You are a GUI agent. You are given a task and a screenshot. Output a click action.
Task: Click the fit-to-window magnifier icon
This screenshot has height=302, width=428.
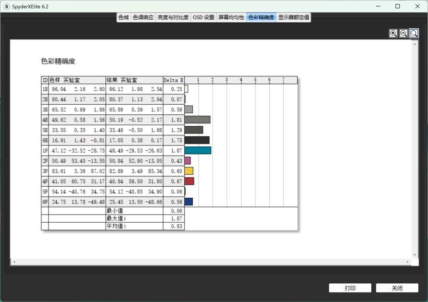414,33
